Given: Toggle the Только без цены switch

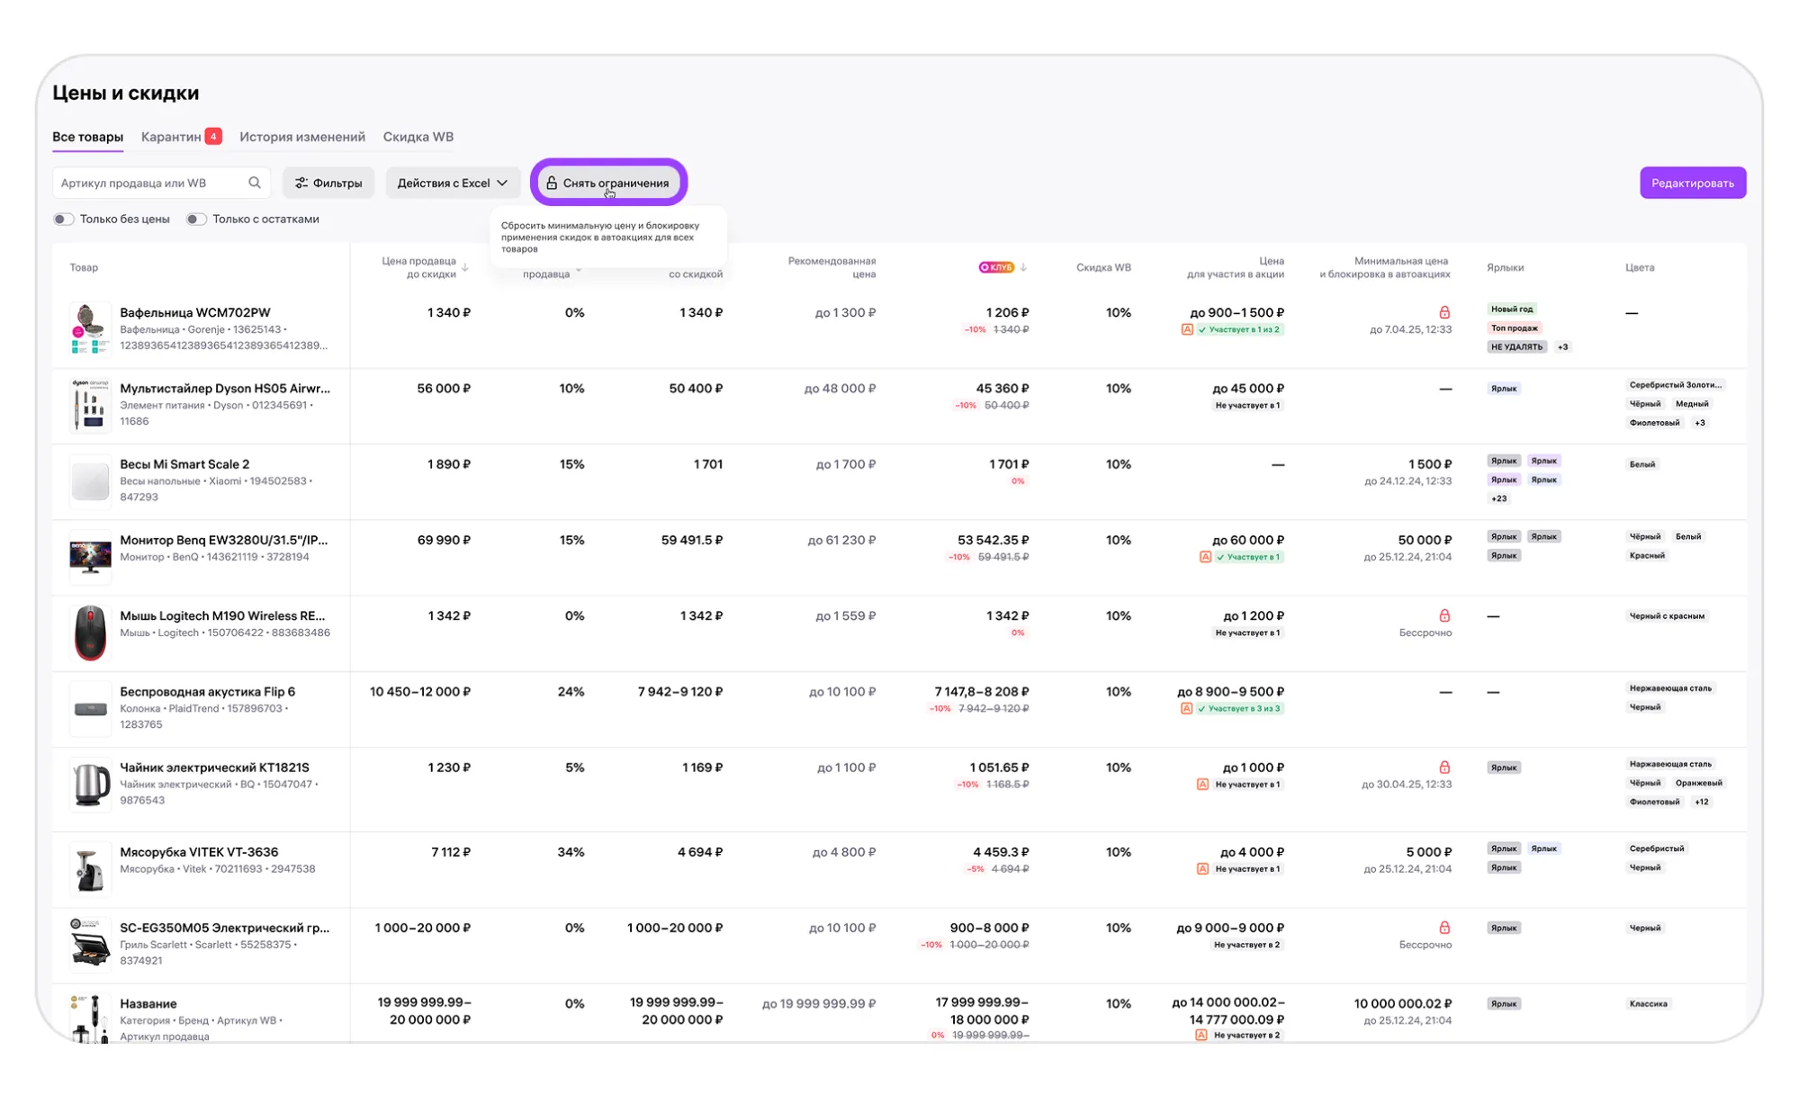Looking at the screenshot, I should pos(63,219).
